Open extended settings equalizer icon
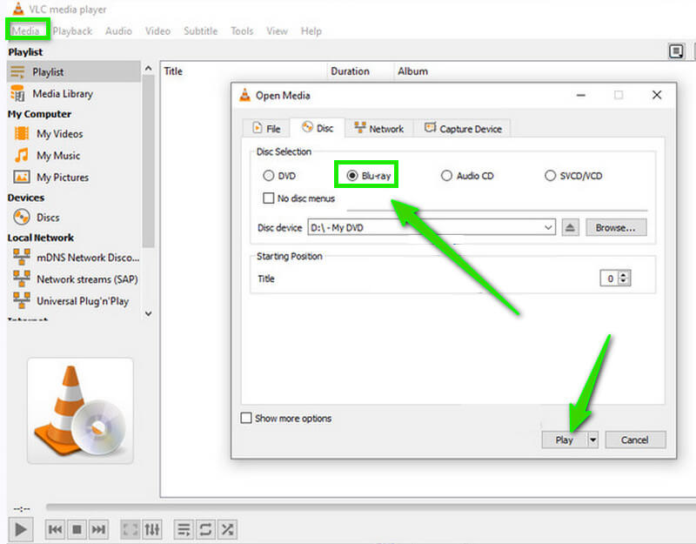This screenshot has width=696, height=544. [x=151, y=529]
